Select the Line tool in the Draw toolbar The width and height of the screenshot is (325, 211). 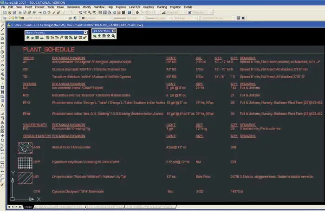tap(3, 25)
